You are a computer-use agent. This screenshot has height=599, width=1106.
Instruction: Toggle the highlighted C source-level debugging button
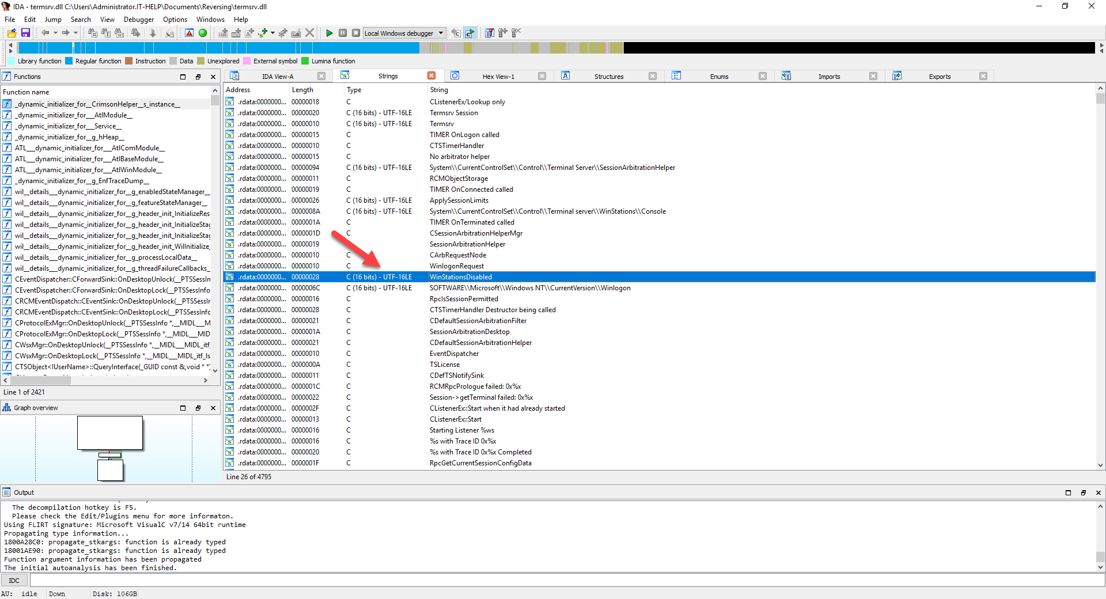coord(470,33)
